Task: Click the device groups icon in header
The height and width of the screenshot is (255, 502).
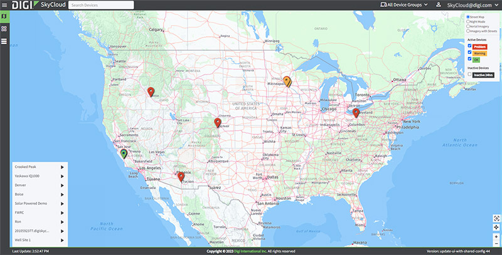Action: [x=383, y=5]
